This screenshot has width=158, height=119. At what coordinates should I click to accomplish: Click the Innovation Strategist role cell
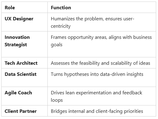coord(24,44)
